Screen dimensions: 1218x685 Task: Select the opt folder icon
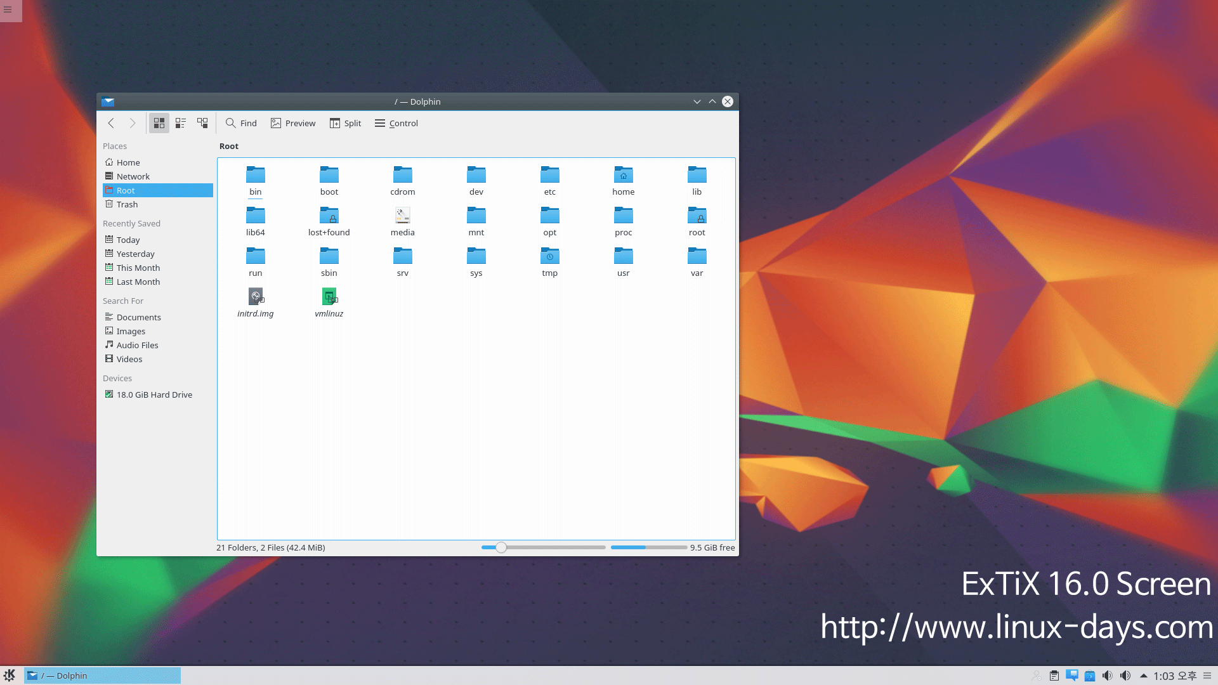coord(550,215)
